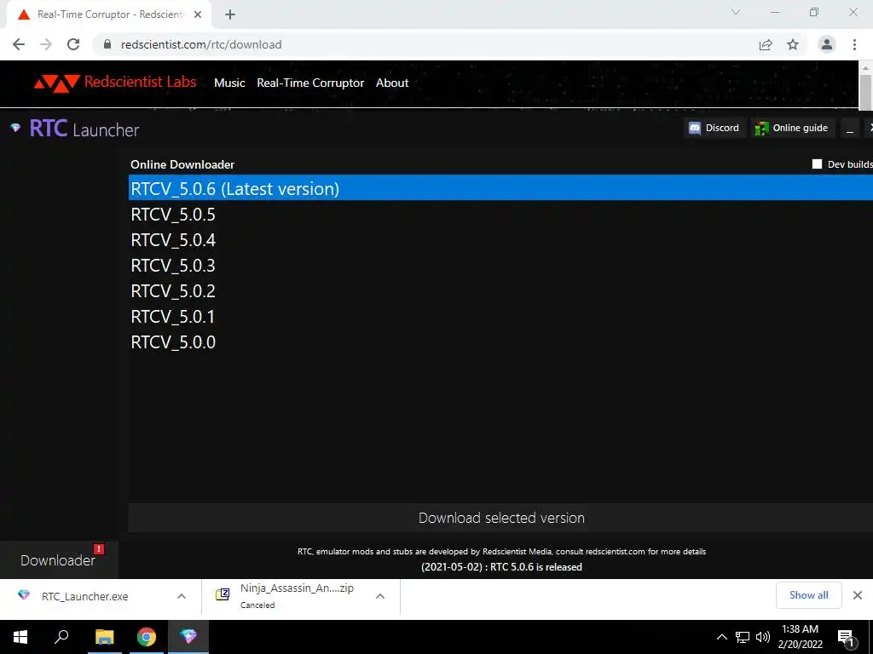The width and height of the screenshot is (873, 654).
Task: Select RTCV_5.0.4 in the list
Action: [x=500, y=239]
